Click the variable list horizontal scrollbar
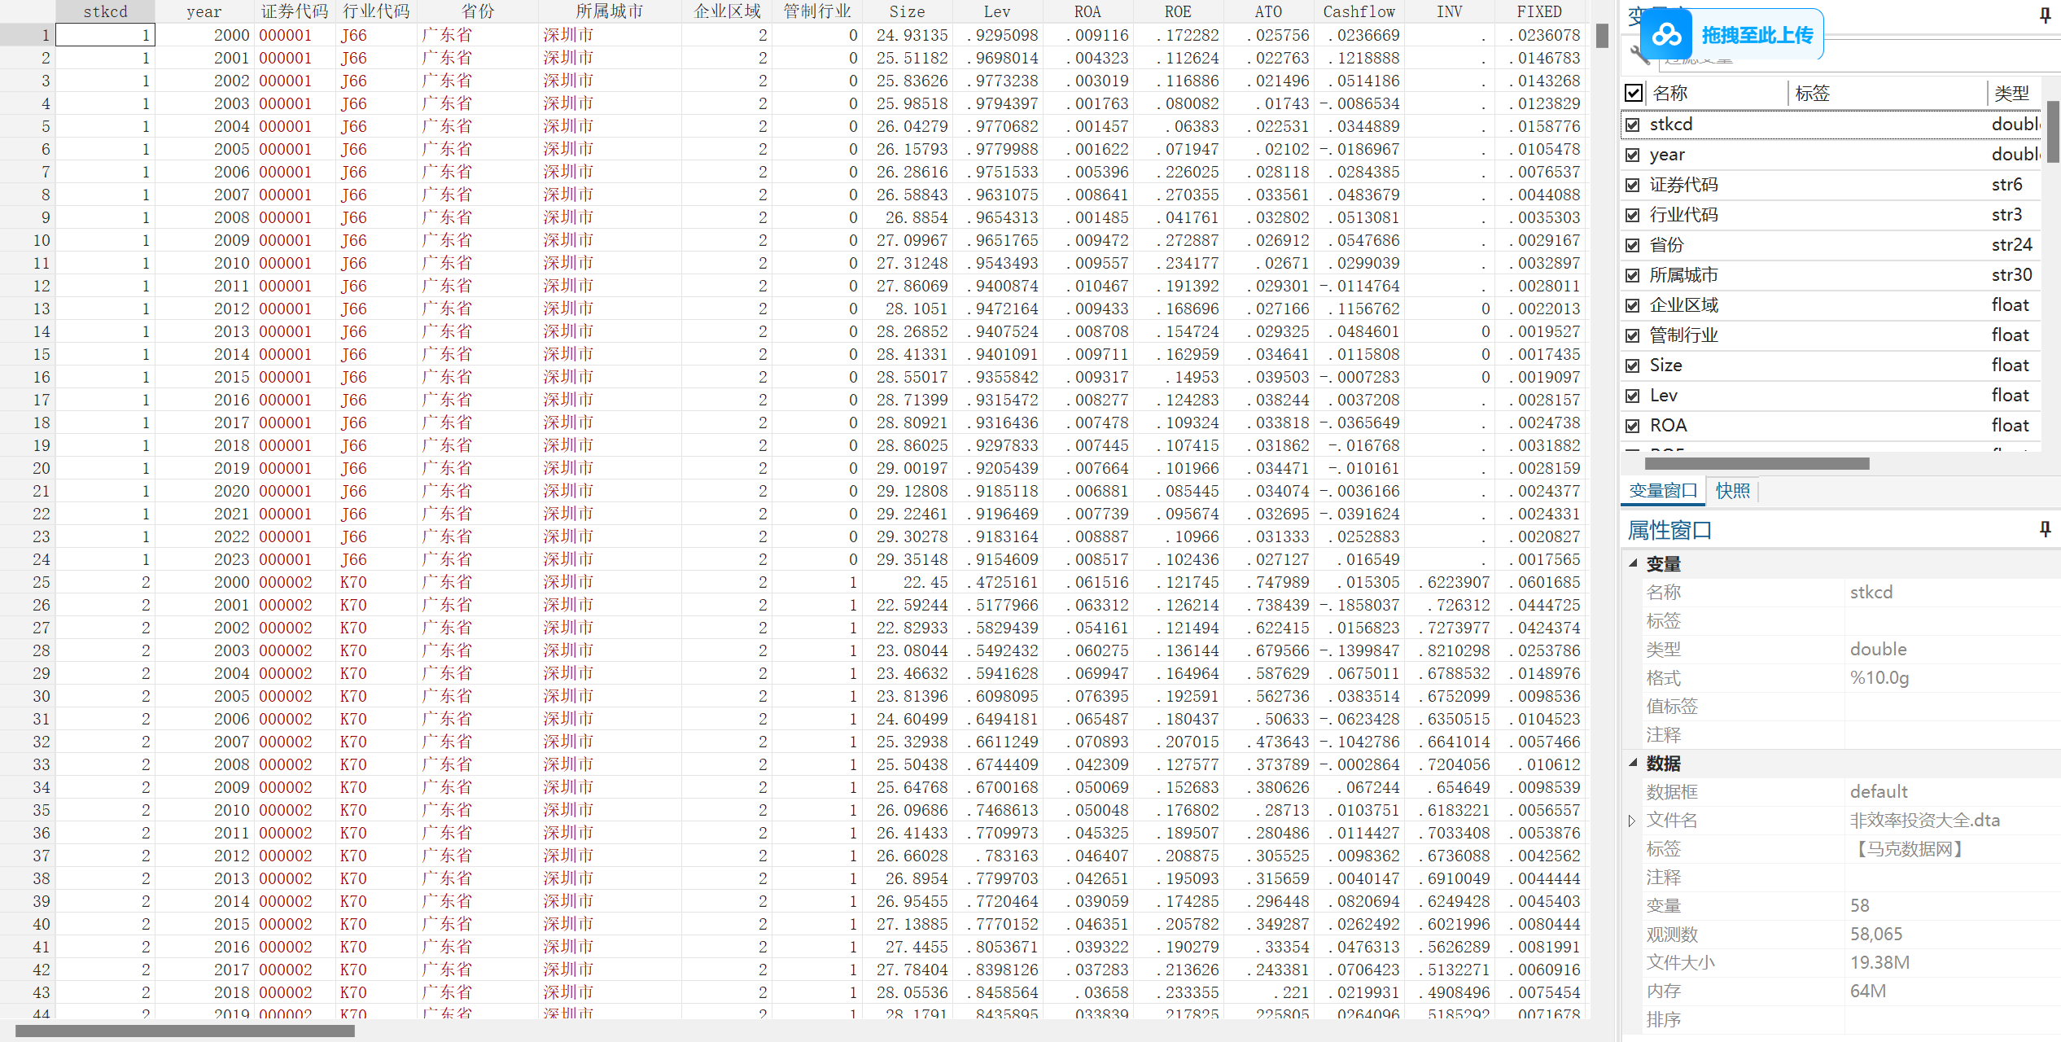 [1757, 463]
